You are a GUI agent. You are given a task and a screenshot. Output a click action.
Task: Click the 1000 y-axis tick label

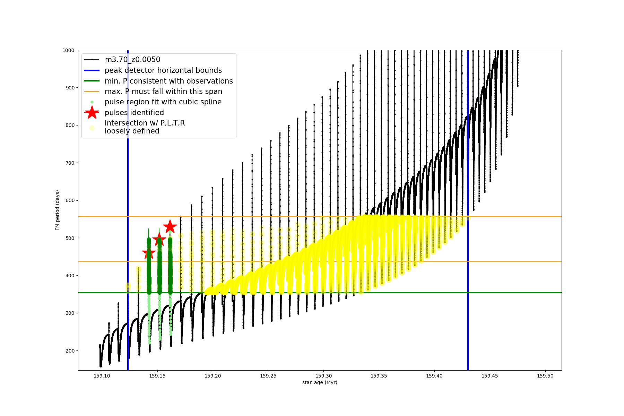pos(68,50)
